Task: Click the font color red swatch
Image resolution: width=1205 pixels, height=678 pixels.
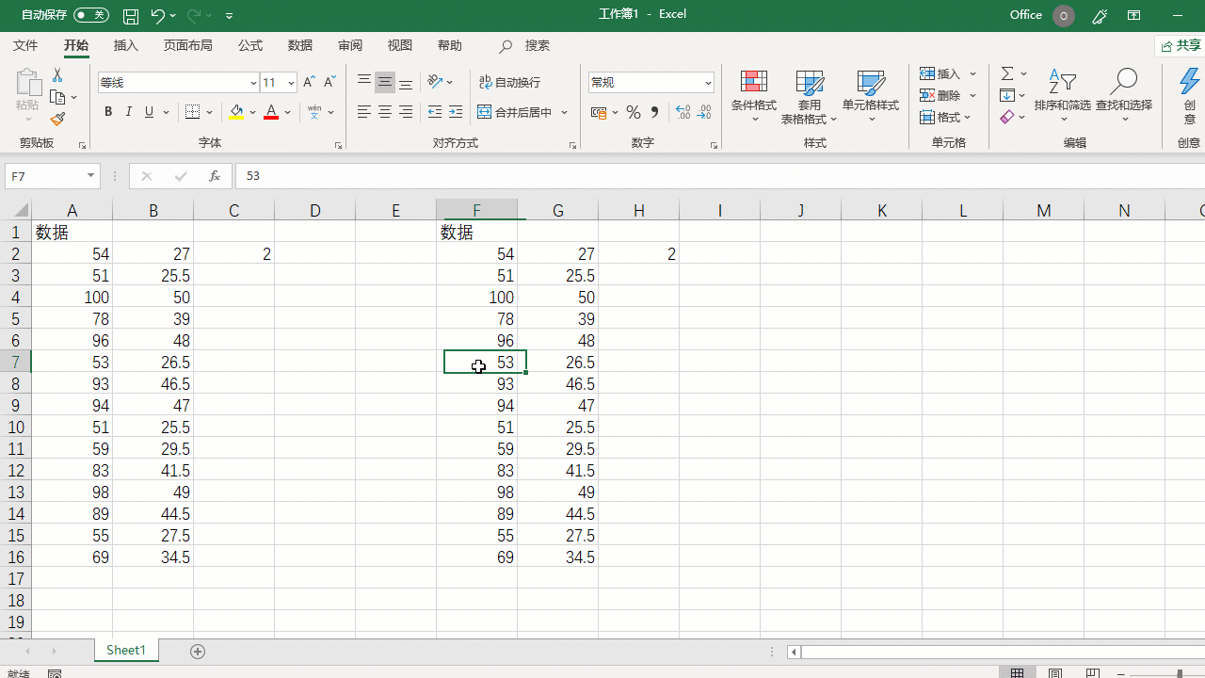Action: pos(271,112)
